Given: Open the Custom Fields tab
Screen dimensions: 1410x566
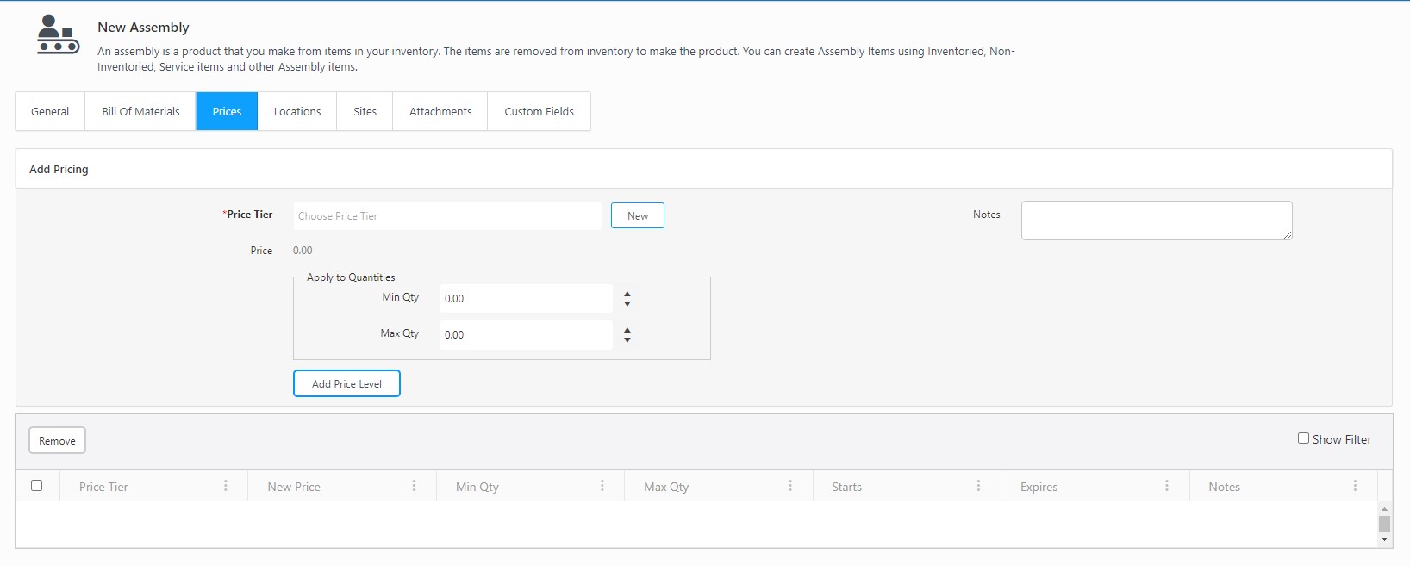Looking at the screenshot, I should tap(539, 112).
